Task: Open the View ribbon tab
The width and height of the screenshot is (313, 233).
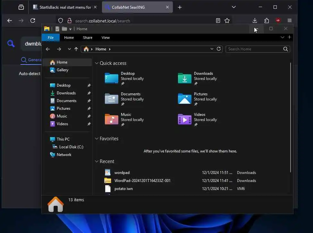Action: click(106, 38)
